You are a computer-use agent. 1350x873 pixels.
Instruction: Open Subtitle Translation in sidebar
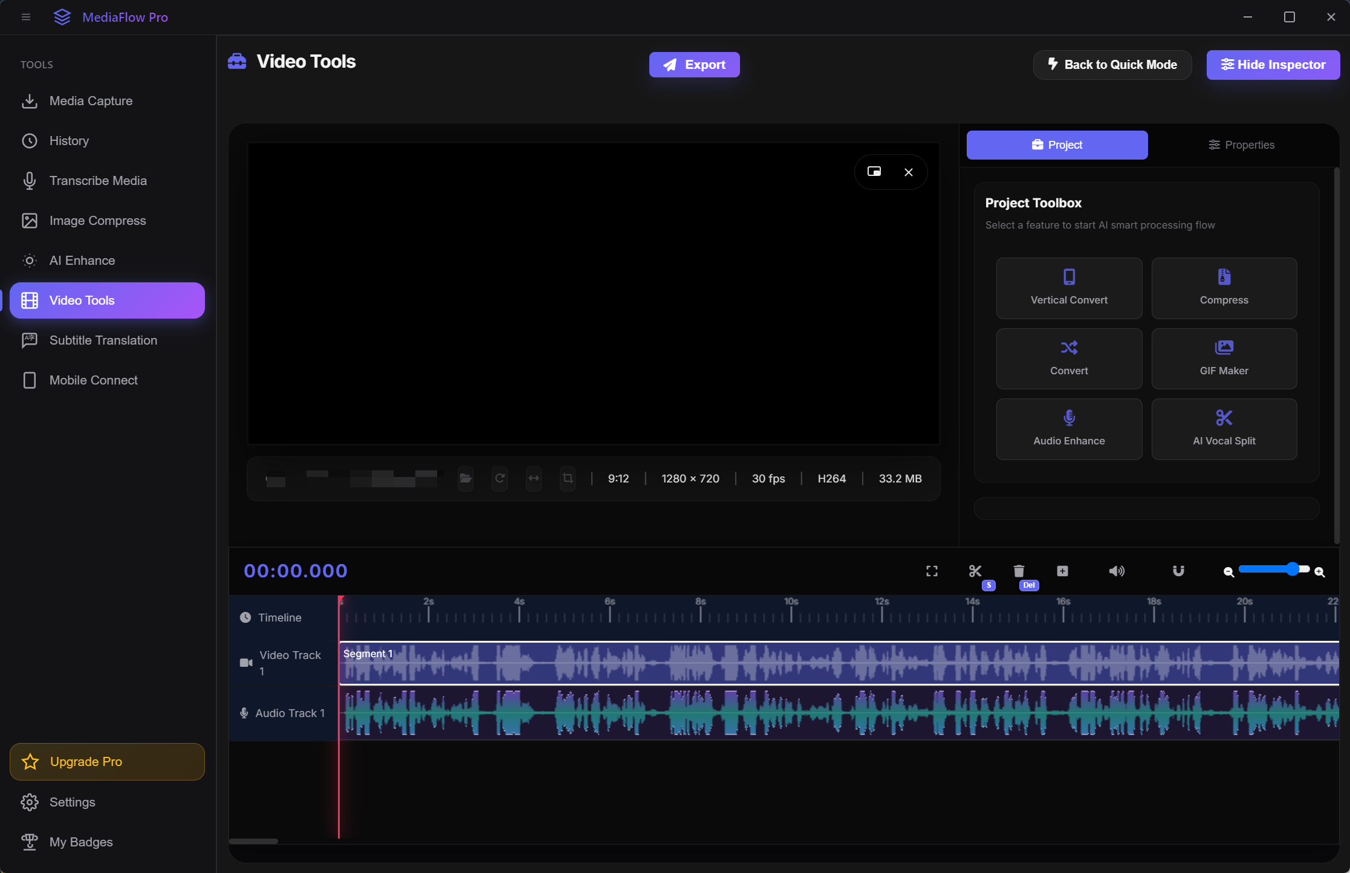(x=103, y=340)
